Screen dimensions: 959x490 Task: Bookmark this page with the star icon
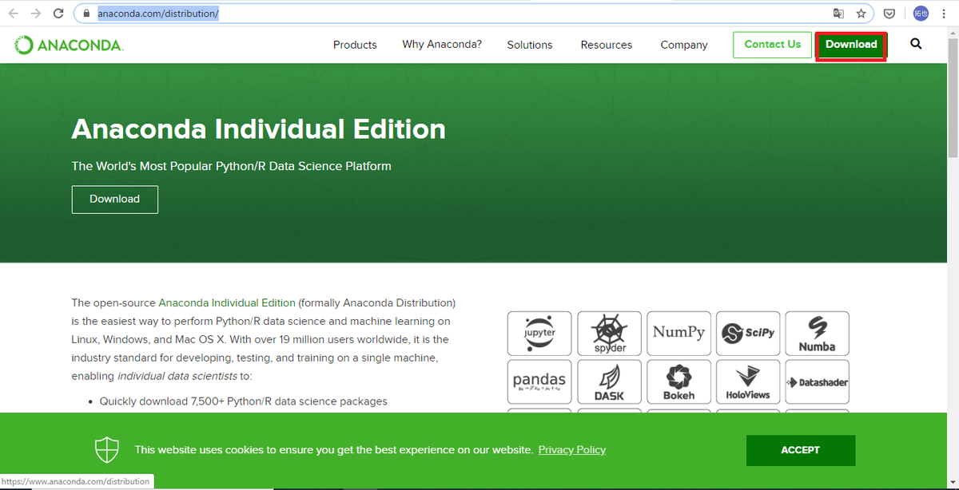(x=861, y=14)
